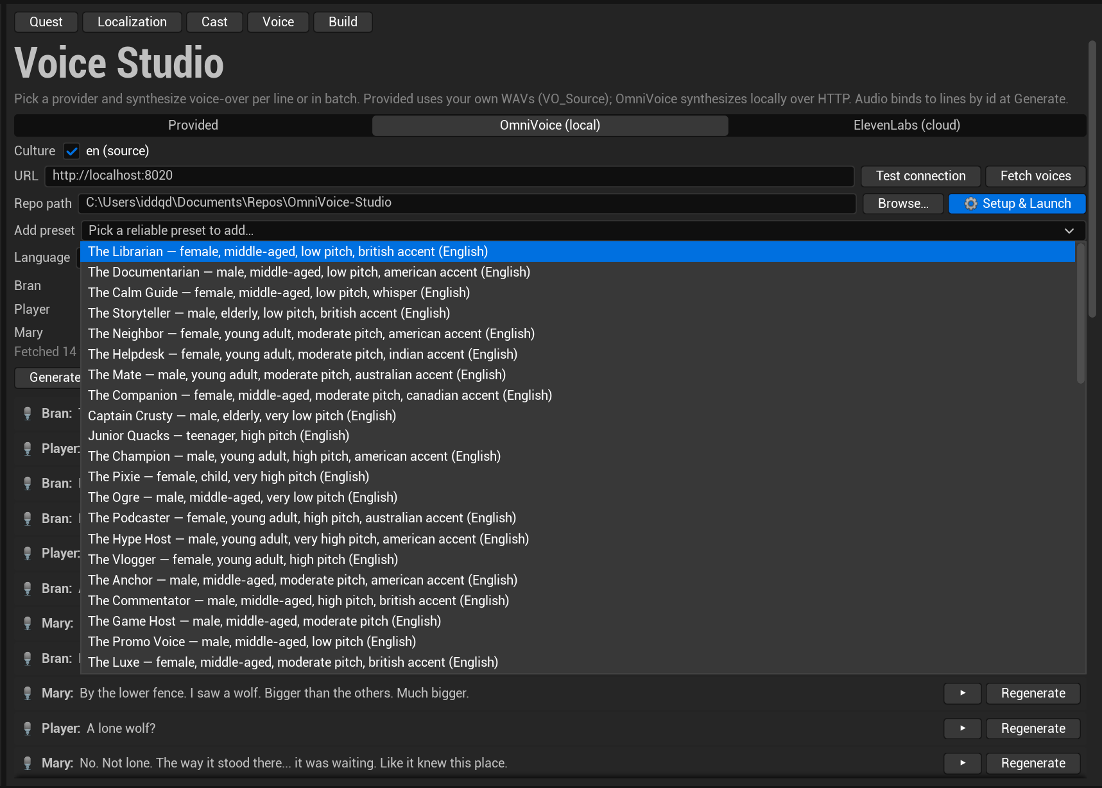Switch provider to Provided
This screenshot has width=1102, height=788.
[193, 125]
